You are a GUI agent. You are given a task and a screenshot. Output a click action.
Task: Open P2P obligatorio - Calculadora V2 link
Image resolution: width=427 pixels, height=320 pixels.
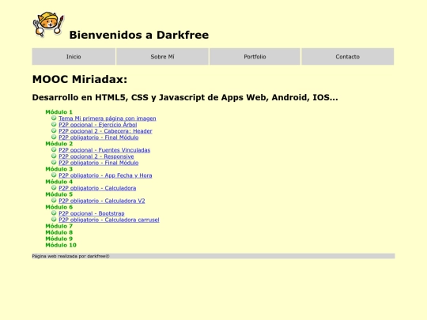point(102,201)
